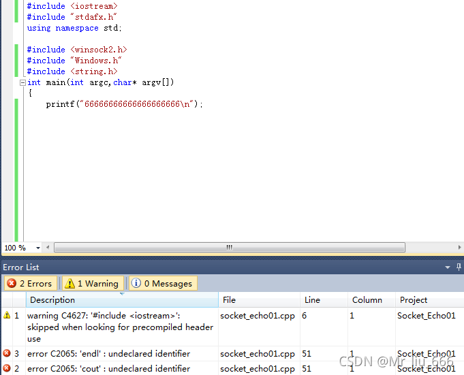Toggle the 0 Messages filter button

[x=162, y=284]
